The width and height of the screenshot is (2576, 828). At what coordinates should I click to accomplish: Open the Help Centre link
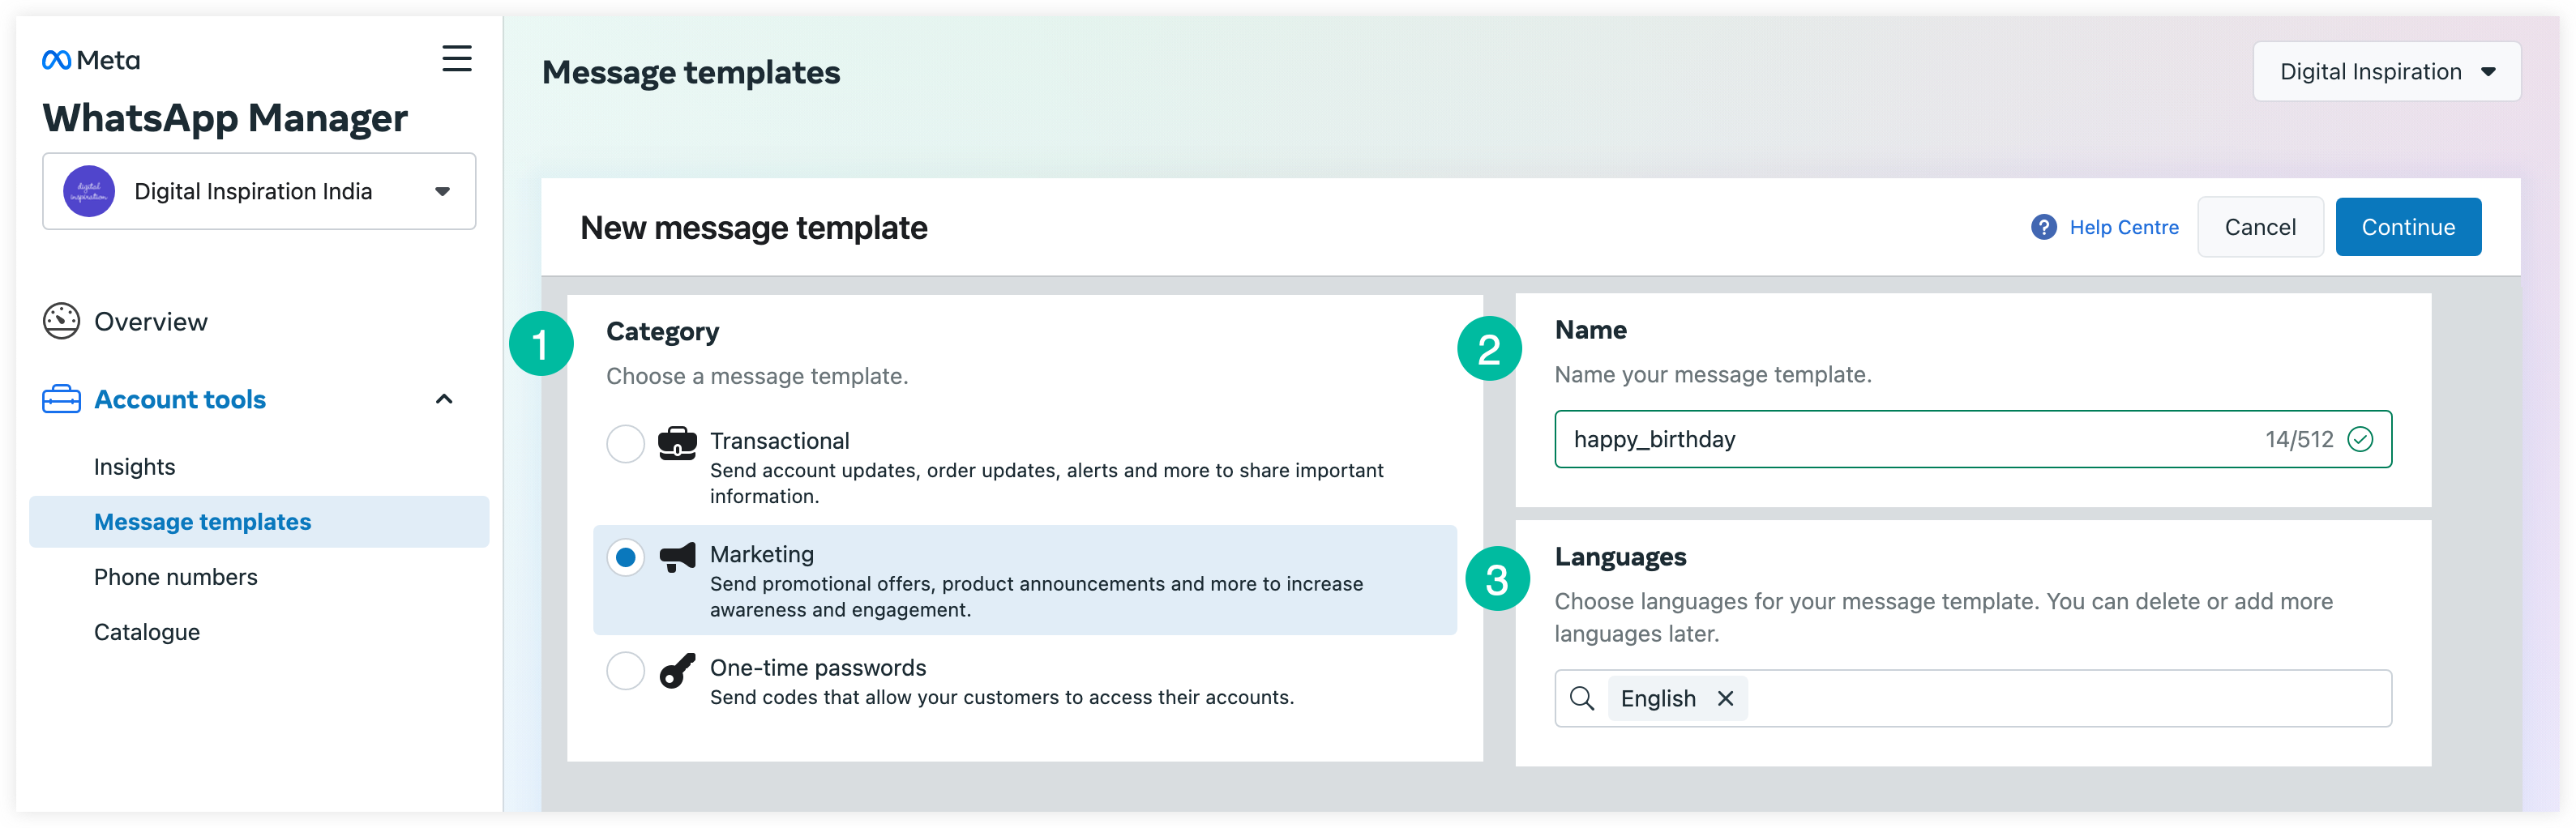coord(2124,227)
